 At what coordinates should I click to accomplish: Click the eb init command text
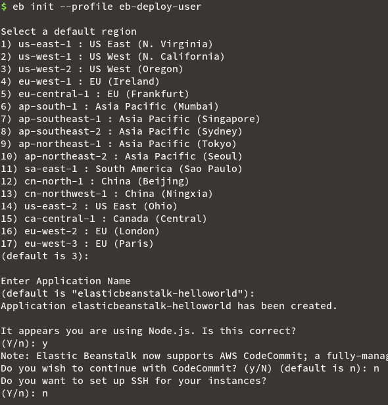pyautogui.click(x=107, y=7)
